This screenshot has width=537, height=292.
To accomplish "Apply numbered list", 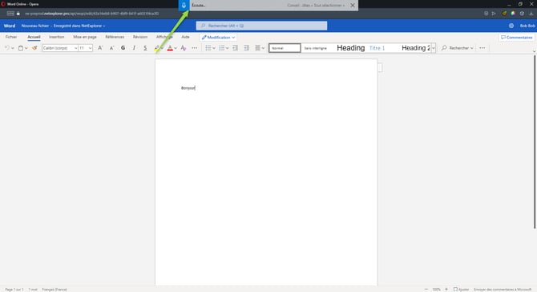I will (221, 48).
